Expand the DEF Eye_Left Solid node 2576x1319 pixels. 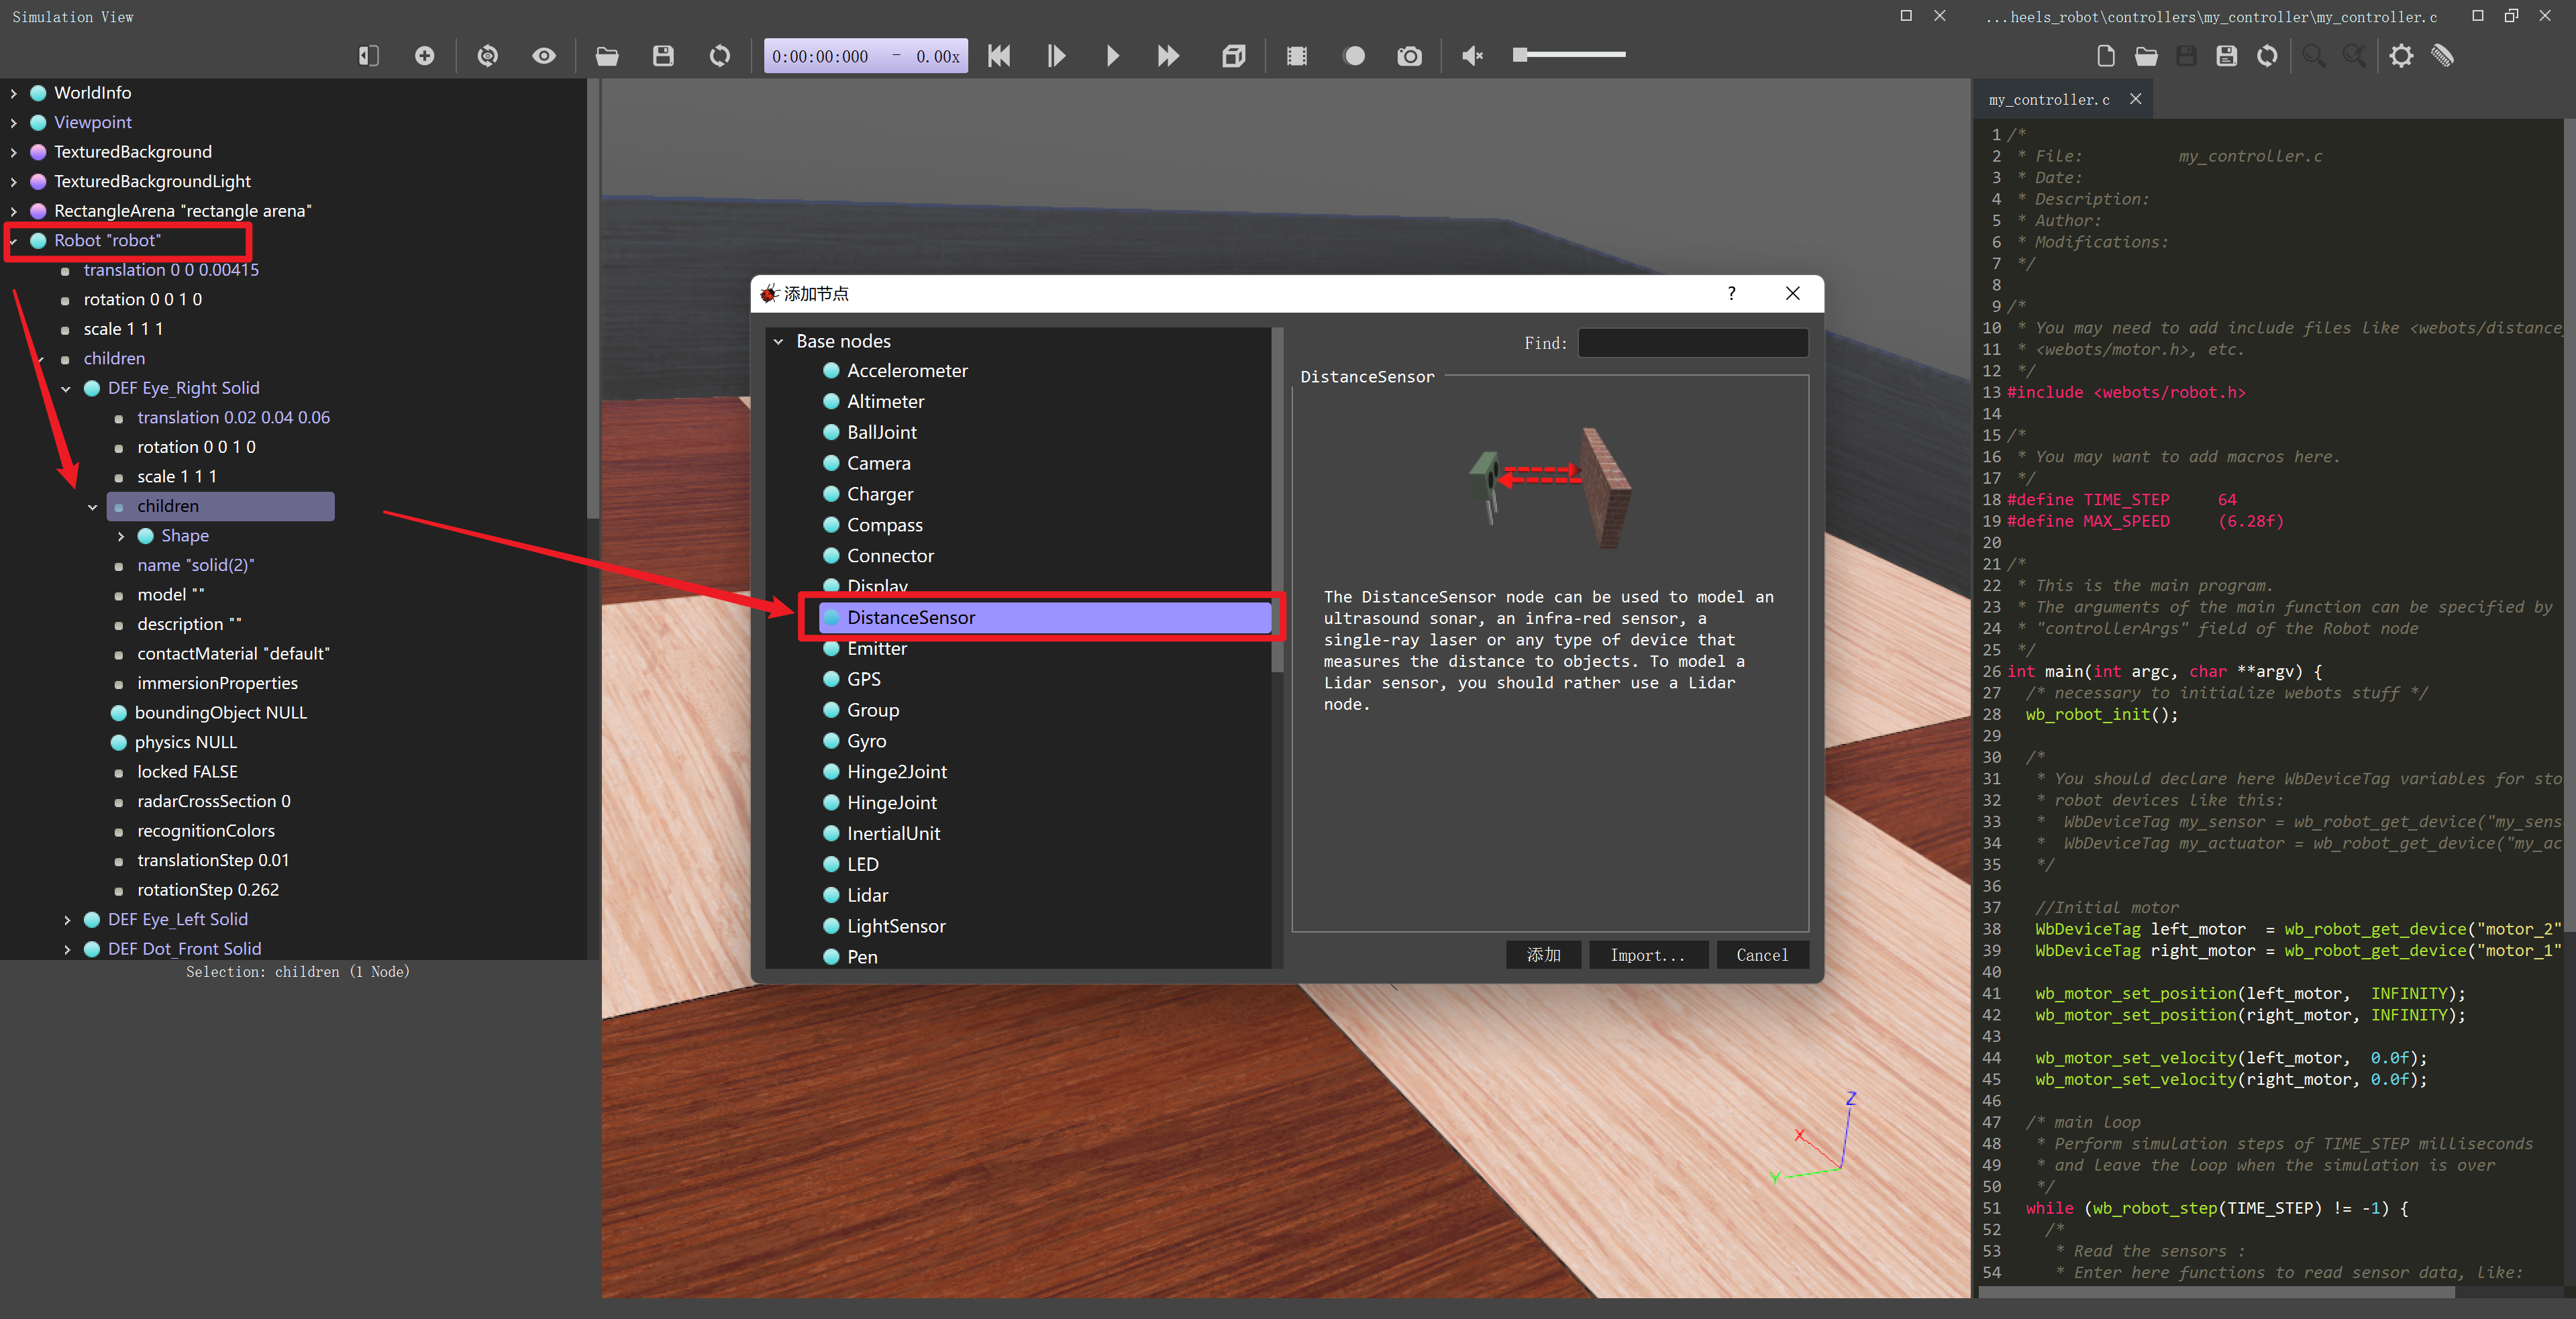pyautogui.click(x=67, y=920)
